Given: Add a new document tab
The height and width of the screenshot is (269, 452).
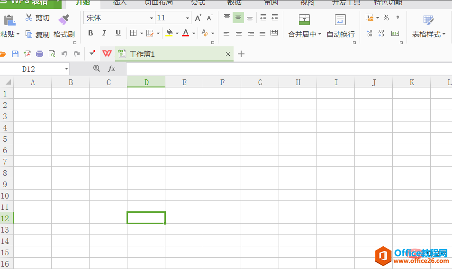Looking at the screenshot, I should pyautogui.click(x=241, y=54).
